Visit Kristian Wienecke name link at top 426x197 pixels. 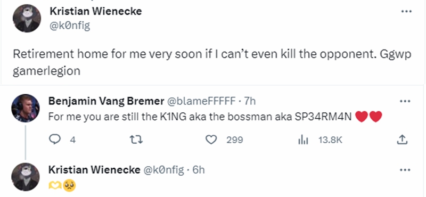96,11
